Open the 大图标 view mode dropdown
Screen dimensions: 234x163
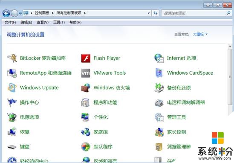(x=200, y=35)
